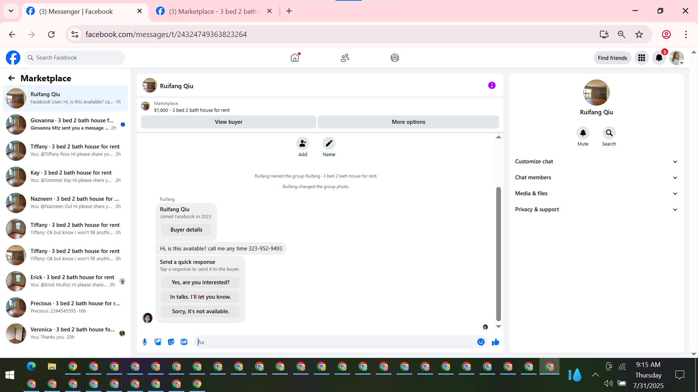
Task: Switch to the Marketplace browser tab
Action: [x=213, y=11]
